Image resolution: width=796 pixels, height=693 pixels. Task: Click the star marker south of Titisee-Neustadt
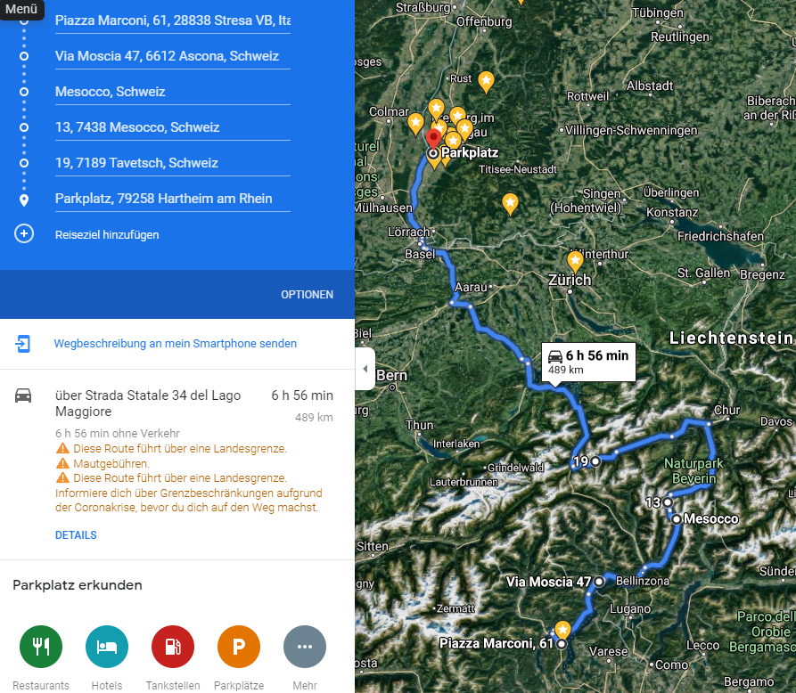pos(510,204)
